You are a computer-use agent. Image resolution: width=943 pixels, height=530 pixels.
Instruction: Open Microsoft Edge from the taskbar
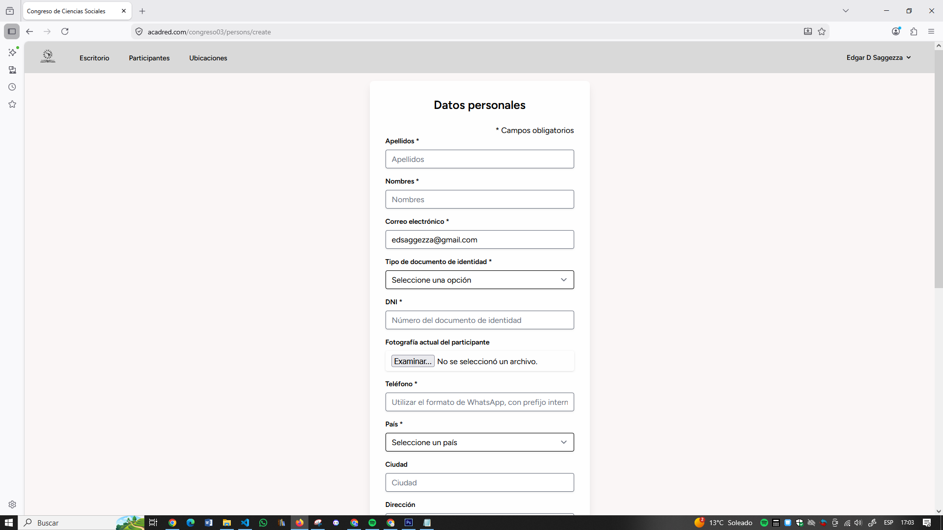click(191, 523)
